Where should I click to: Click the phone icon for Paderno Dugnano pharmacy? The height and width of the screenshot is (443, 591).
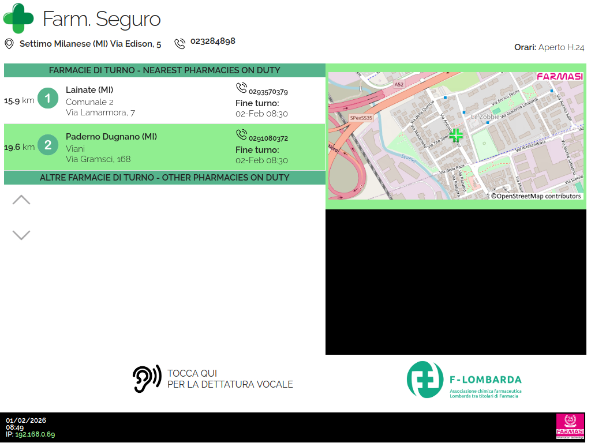[241, 134]
